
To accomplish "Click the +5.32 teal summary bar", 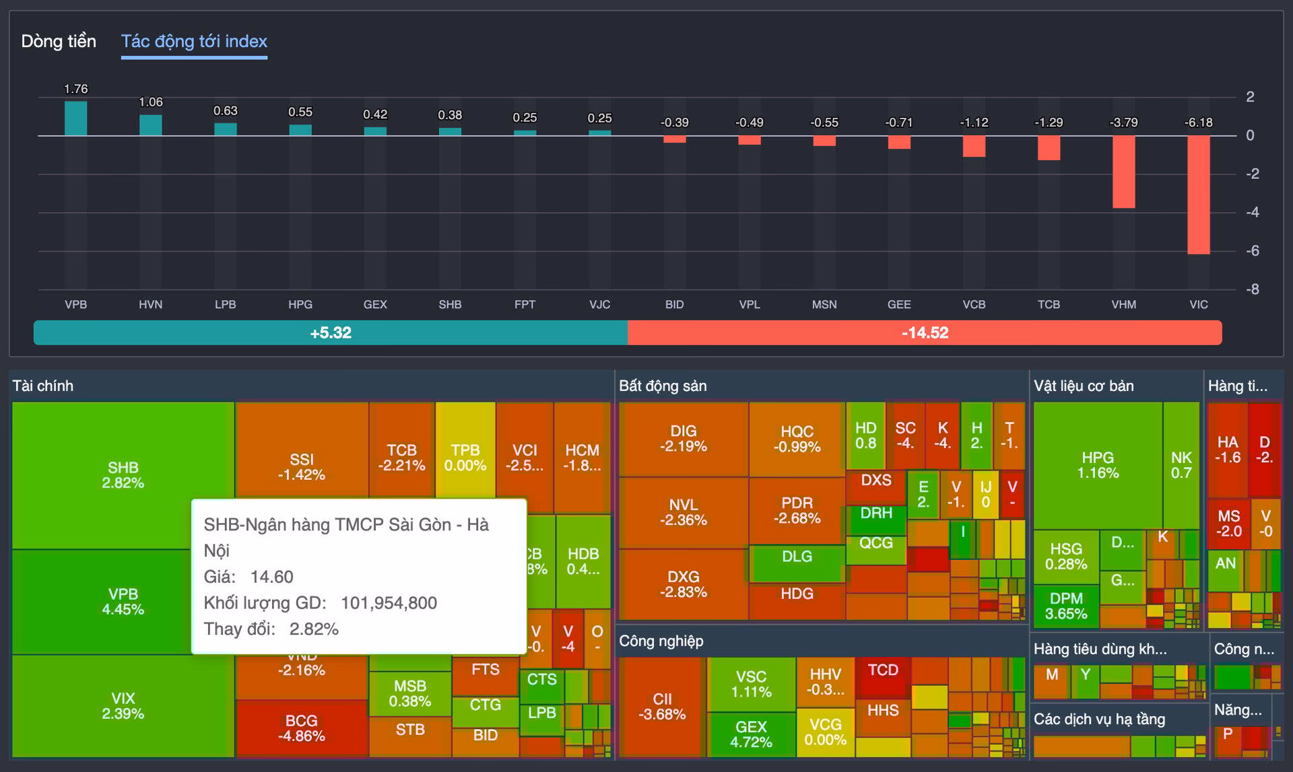I will tap(330, 332).
